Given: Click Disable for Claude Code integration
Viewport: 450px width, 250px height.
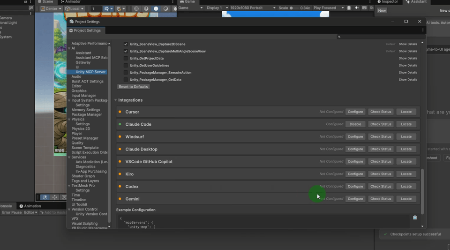Looking at the screenshot, I should [355, 124].
